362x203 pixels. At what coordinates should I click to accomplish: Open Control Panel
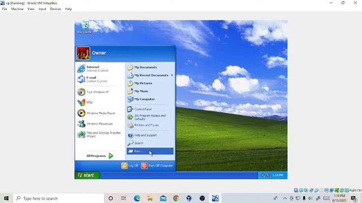click(149, 109)
